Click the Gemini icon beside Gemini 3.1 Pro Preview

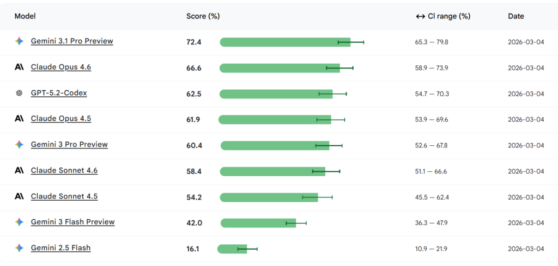click(19, 41)
